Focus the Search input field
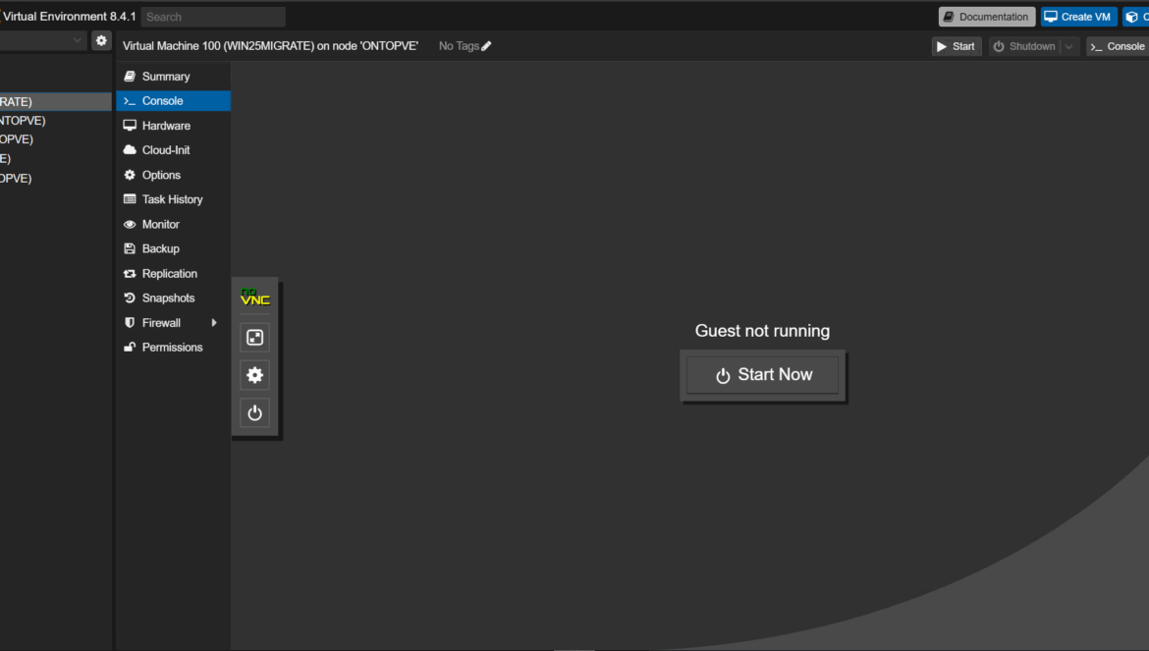The image size is (1149, 651). (213, 17)
